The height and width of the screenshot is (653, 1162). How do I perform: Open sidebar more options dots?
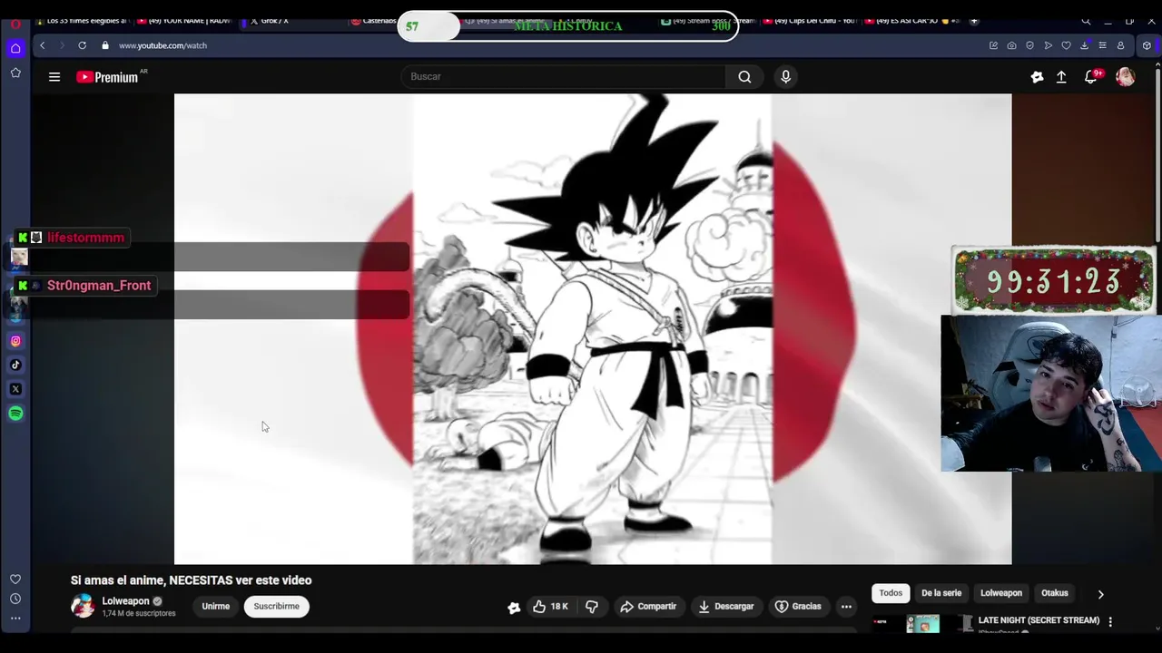[15, 619]
